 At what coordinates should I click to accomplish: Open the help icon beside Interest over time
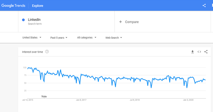click(x=47, y=51)
